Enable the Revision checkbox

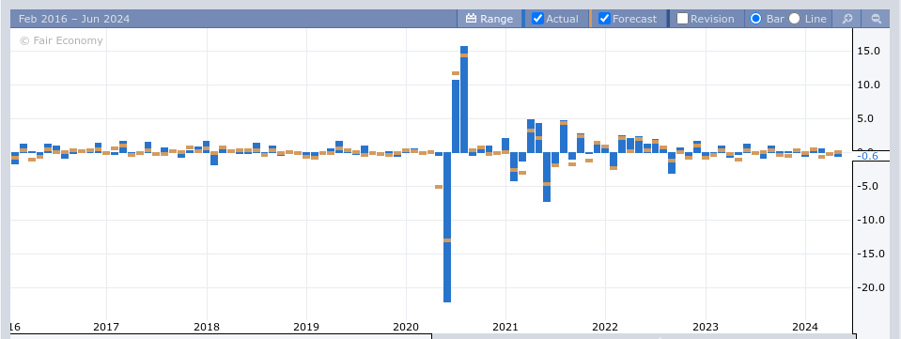tap(683, 19)
